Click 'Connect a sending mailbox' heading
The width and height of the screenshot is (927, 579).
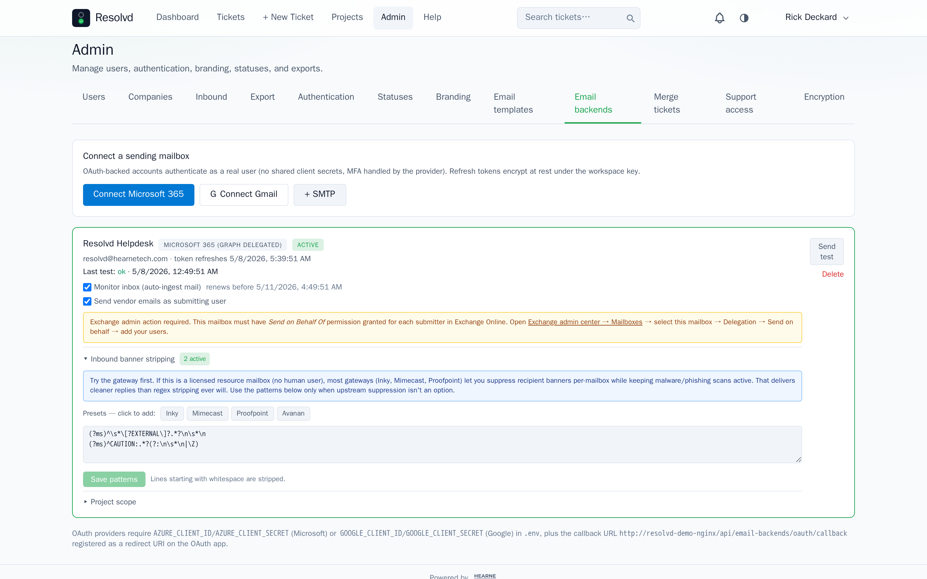click(136, 156)
